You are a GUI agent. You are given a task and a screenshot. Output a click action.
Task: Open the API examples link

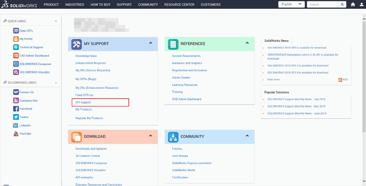tap(84, 177)
